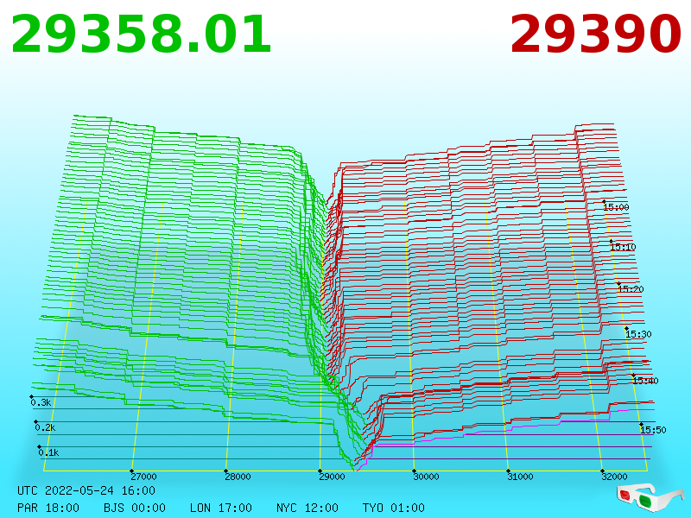Select the 30000 price axis label
The height and width of the screenshot is (518, 691).
pyautogui.click(x=426, y=477)
